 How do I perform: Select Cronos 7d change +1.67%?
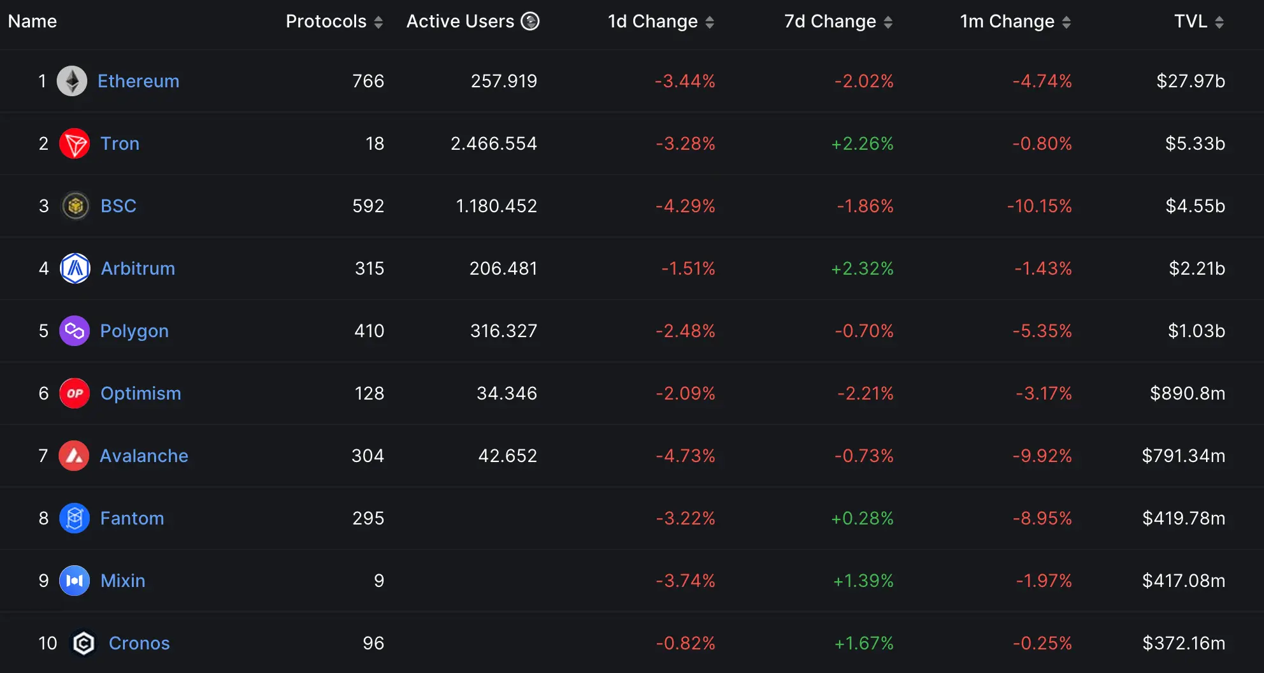click(864, 643)
